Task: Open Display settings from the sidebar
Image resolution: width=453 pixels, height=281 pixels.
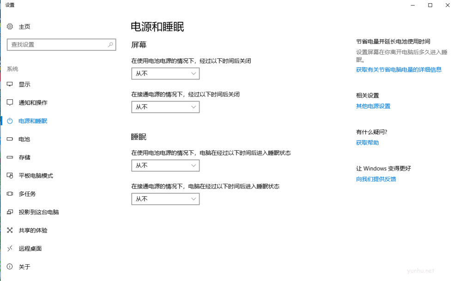Action: tap(24, 84)
